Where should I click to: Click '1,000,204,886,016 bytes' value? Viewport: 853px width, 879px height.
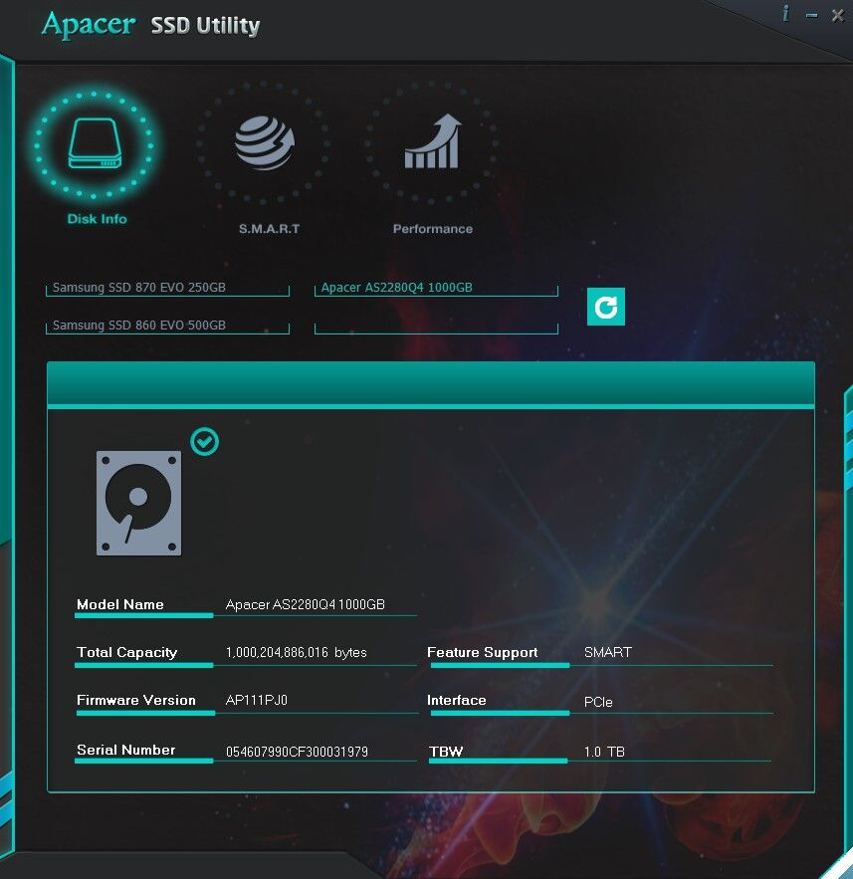296,652
